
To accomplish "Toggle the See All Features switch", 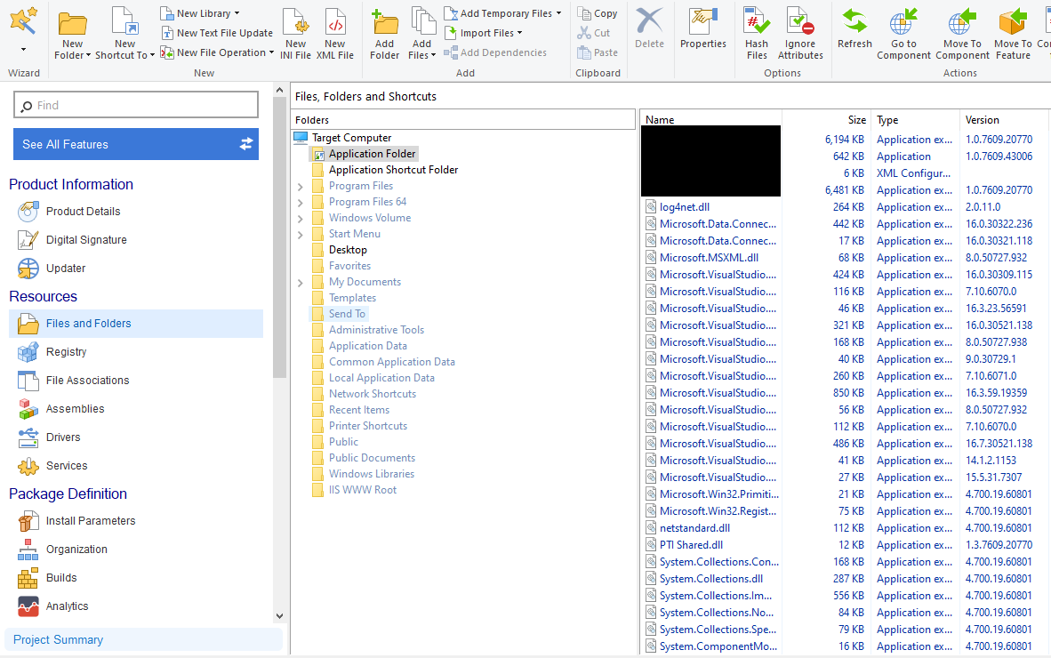I will 246,144.
